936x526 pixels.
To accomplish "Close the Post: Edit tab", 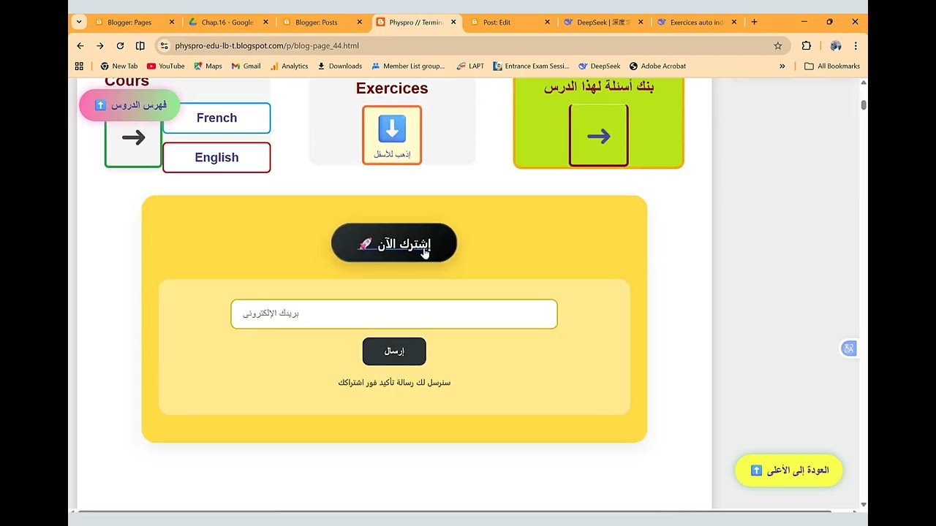I will coord(547,22).
